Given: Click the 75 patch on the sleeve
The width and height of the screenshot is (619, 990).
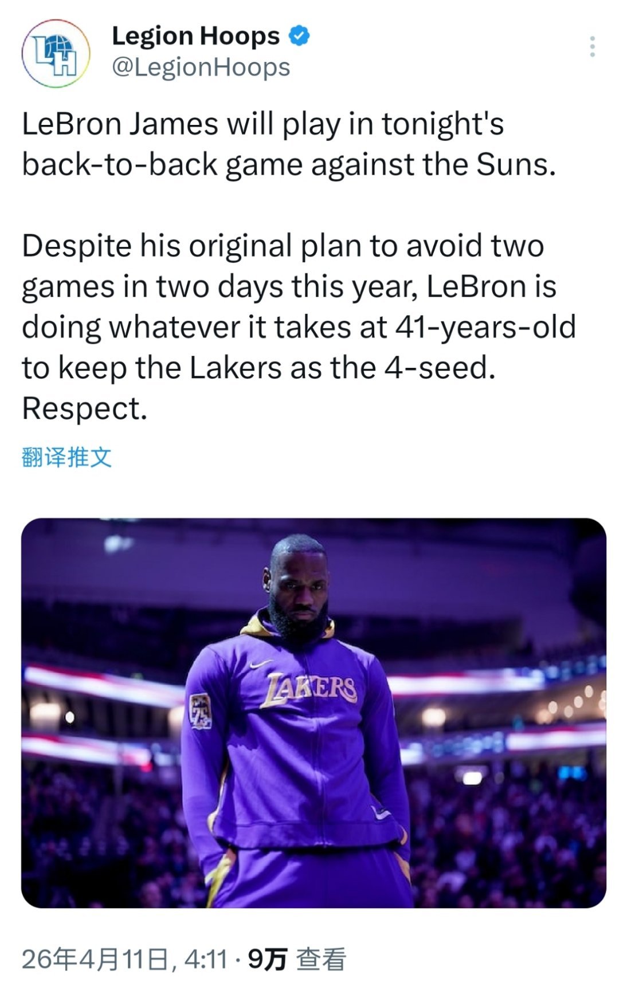Looking at the screenshot, I should 201,711.
